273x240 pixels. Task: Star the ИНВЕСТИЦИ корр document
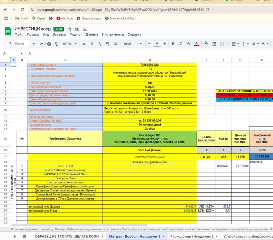click(x=70, y=29)
